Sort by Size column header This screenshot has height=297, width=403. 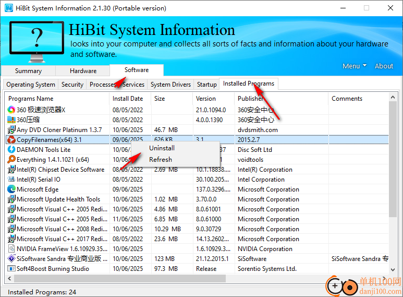click(x=172, y=99)
